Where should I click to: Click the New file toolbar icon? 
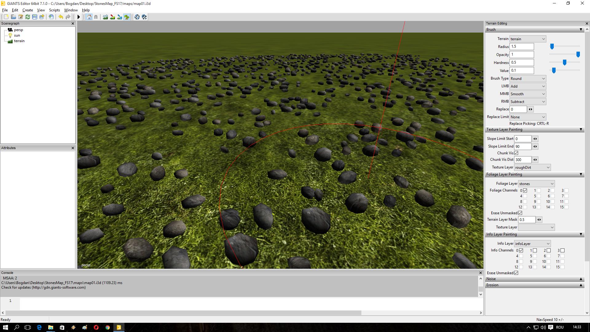(6, 17)
